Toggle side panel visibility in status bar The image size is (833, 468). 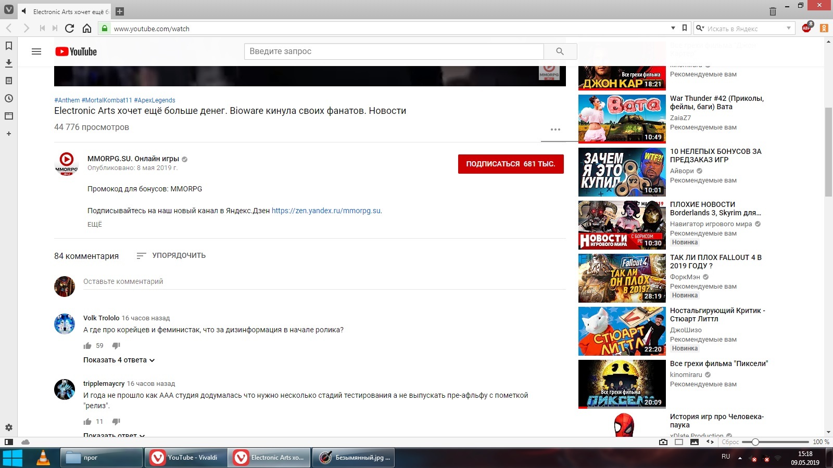(9, 442)
